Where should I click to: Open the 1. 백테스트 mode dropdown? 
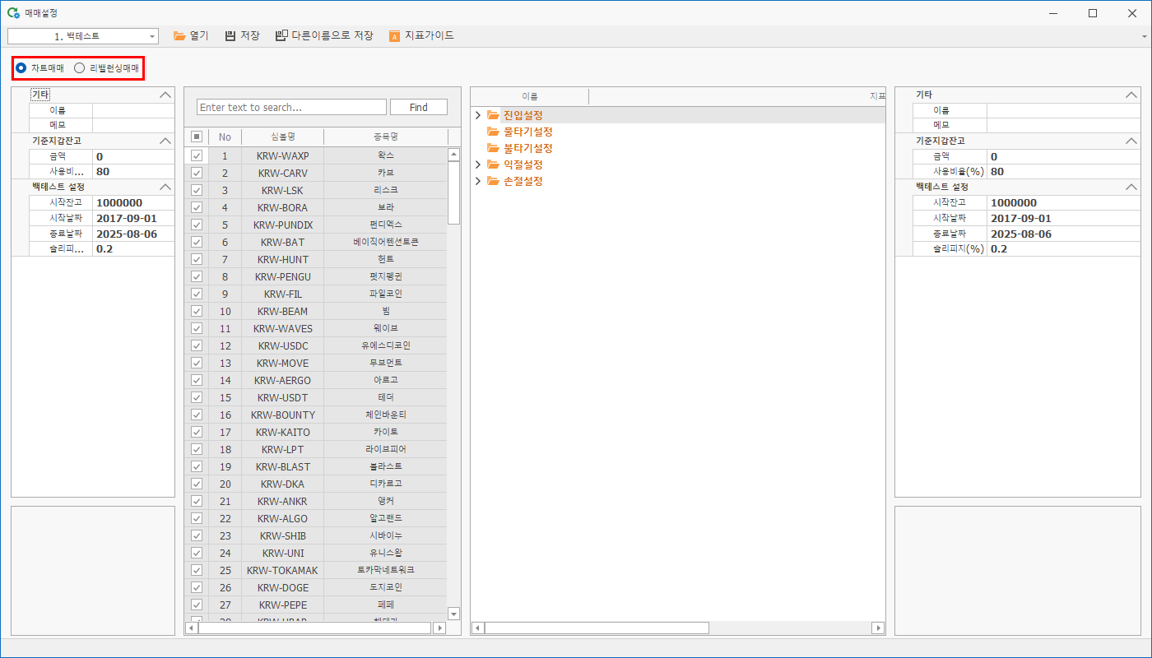coord(153,36)
